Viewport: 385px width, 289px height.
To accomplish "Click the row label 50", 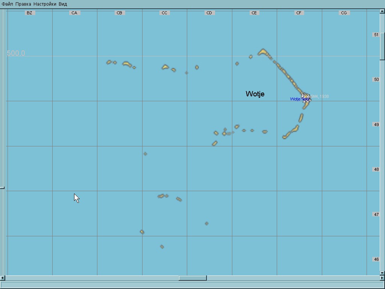I will point(376,79).
